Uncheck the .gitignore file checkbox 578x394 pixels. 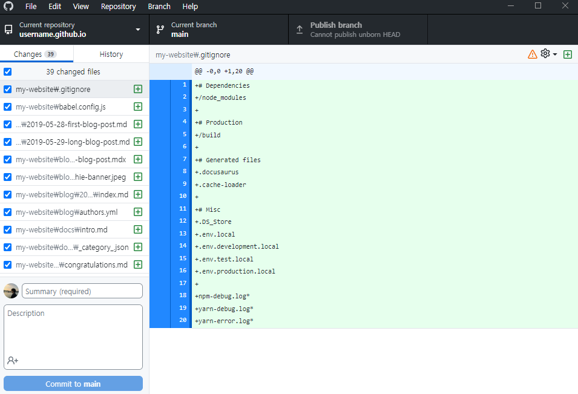click(x=7, y=89)
